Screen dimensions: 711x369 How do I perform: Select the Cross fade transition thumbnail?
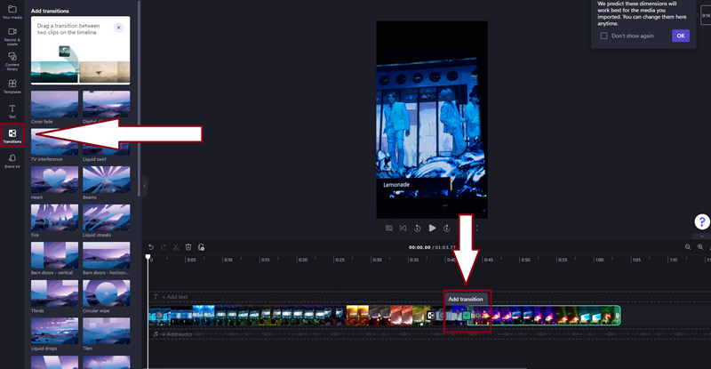54,104
